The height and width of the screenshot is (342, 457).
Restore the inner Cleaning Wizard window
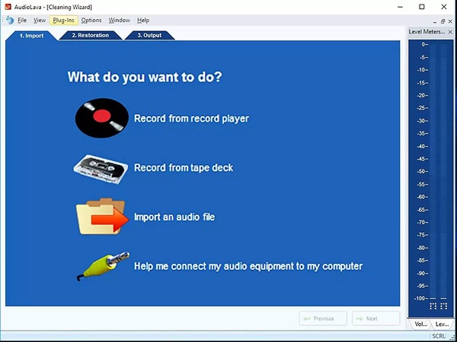[443, 21]
